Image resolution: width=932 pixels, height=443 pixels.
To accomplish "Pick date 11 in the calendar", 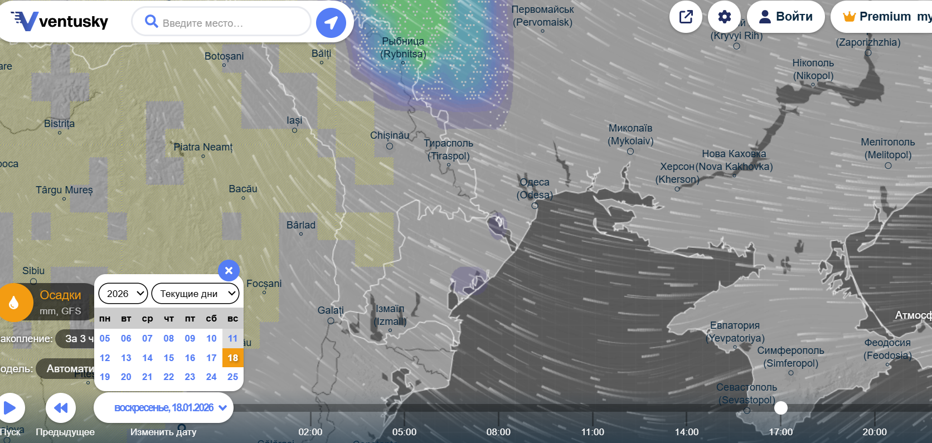I will point(232,338).
